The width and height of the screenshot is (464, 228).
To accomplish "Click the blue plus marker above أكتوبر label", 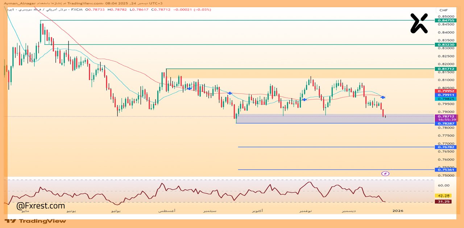I will 229,93.
